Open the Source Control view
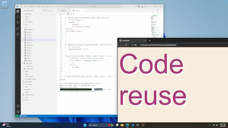 (18, 23)
